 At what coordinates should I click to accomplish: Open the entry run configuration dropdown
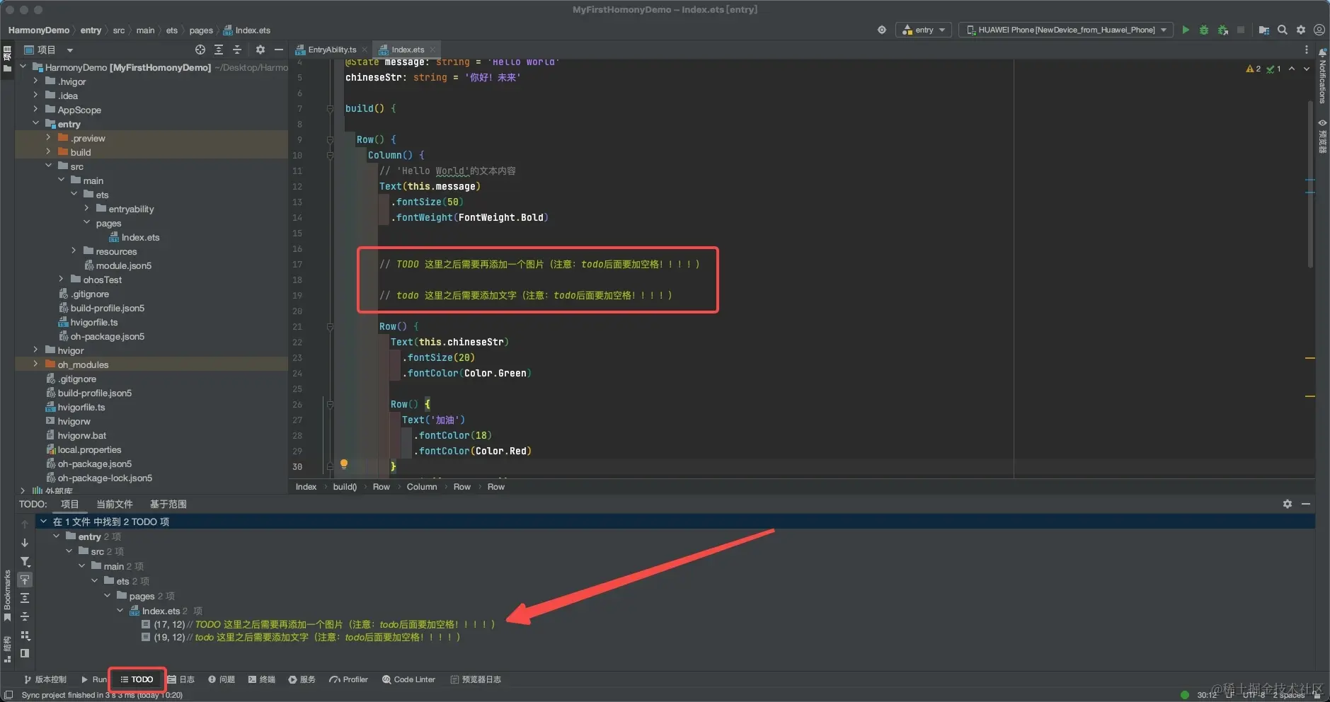coord(923,30)
